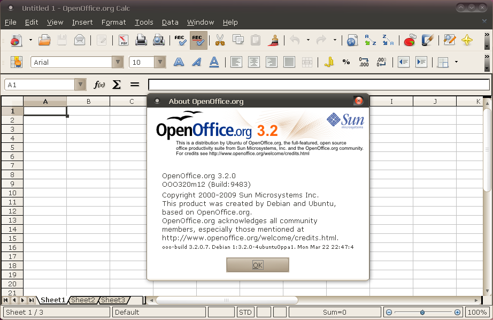Open New document dropdown arrow

(30, 40)
